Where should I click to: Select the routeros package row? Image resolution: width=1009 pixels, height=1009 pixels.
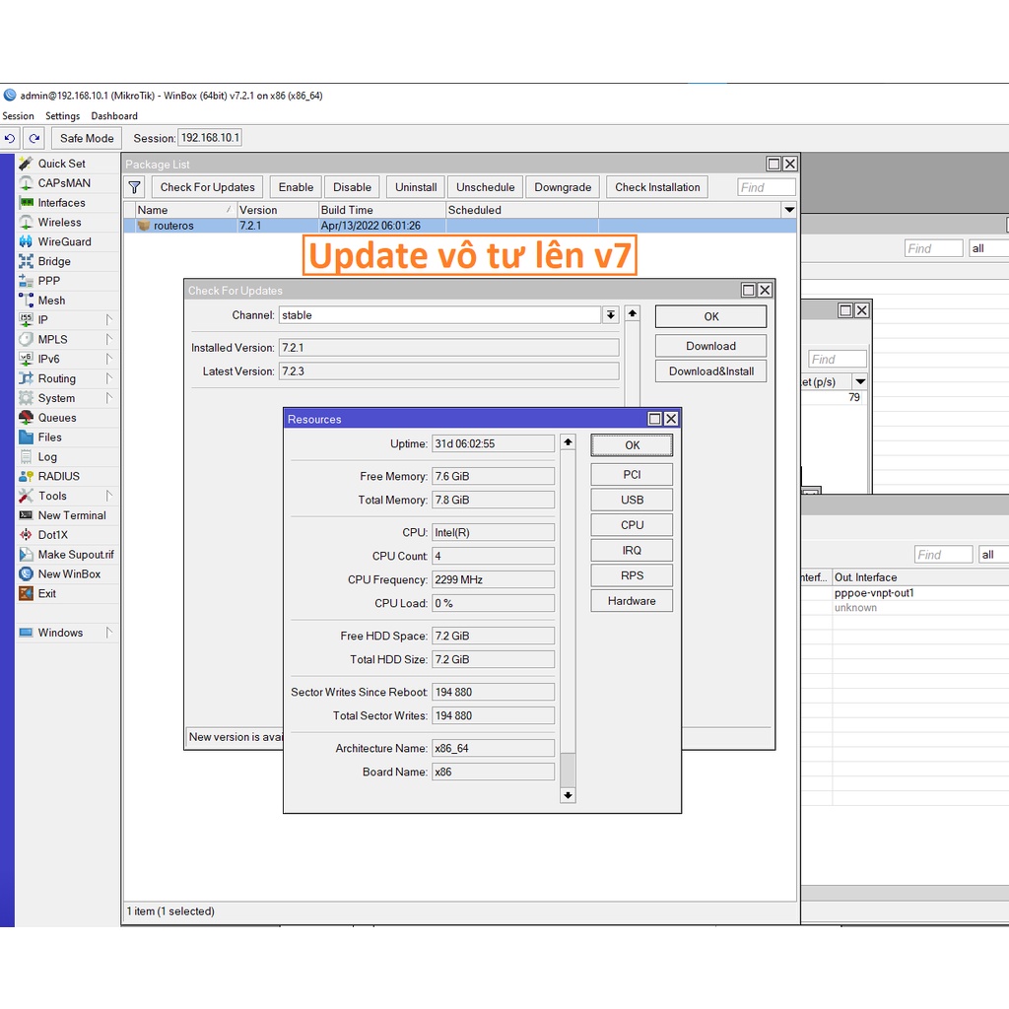(459, 226)
